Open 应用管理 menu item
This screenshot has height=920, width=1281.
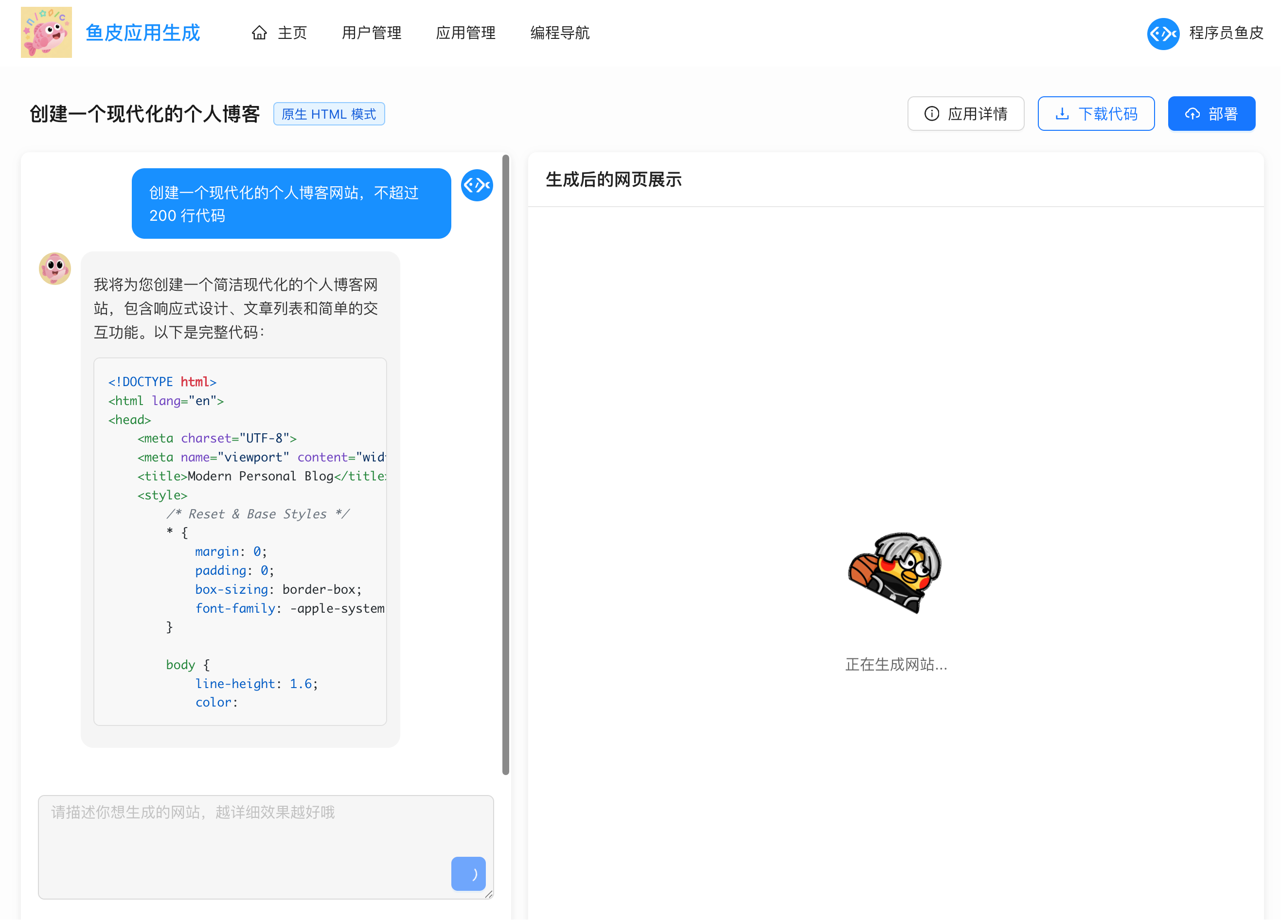coord(465,33)
